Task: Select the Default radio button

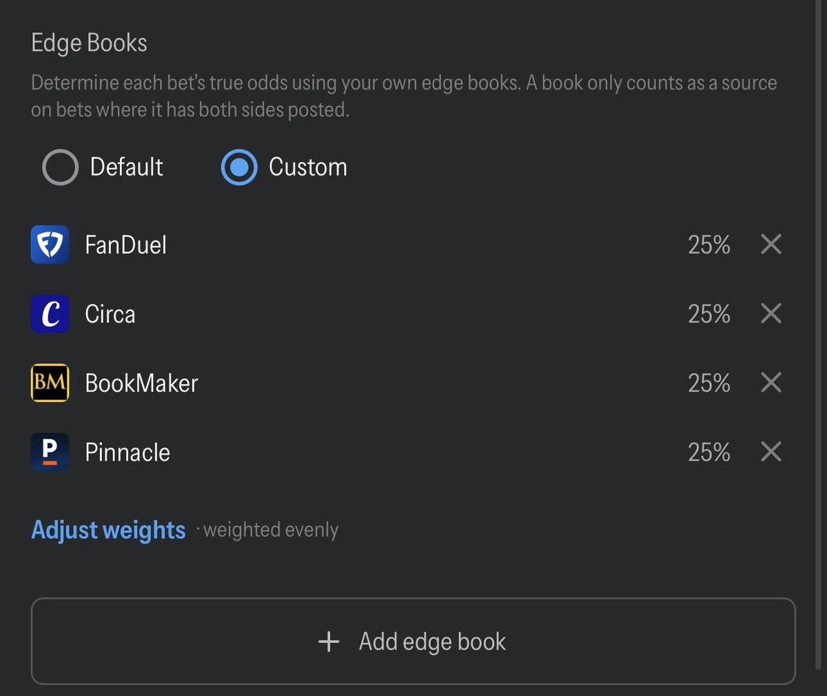Action: tap(60, 167)
